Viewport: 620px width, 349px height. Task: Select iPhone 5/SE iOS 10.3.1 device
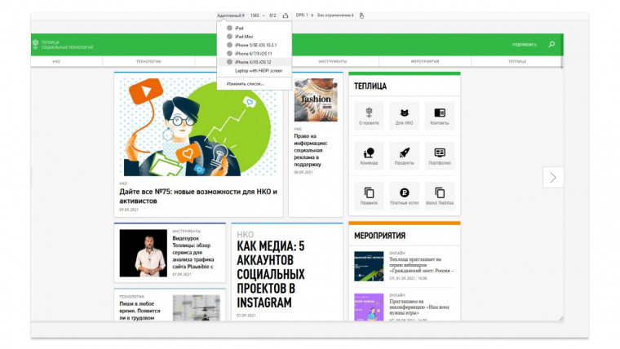click(255, 45)
